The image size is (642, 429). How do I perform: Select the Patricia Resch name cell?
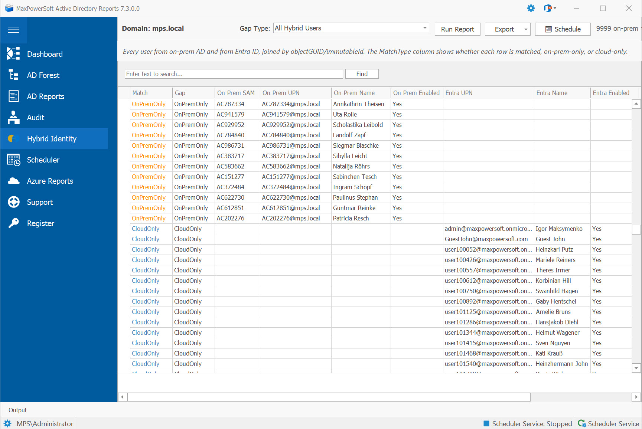361,218
